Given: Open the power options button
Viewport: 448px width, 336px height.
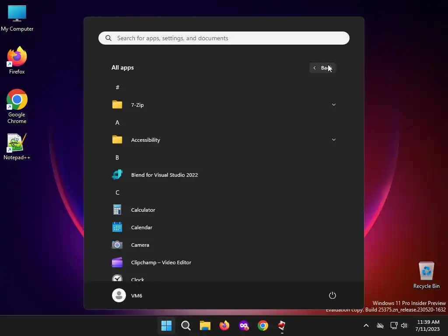Looking at the screenshot, I should click(x=332, y=295).
